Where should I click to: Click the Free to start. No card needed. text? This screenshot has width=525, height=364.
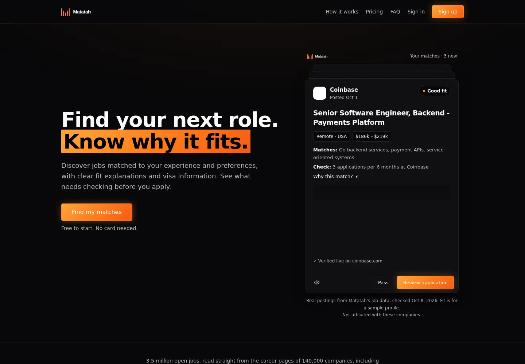pos(99,228)
